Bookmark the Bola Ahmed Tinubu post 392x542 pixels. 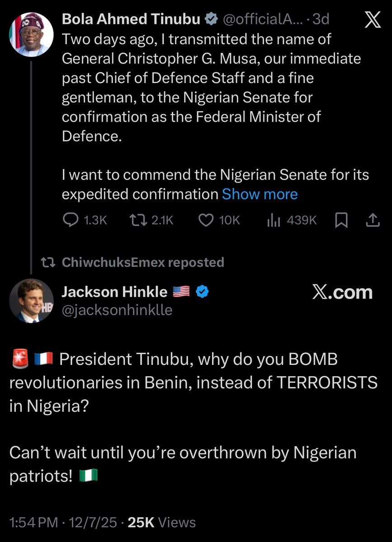(342, 220)
